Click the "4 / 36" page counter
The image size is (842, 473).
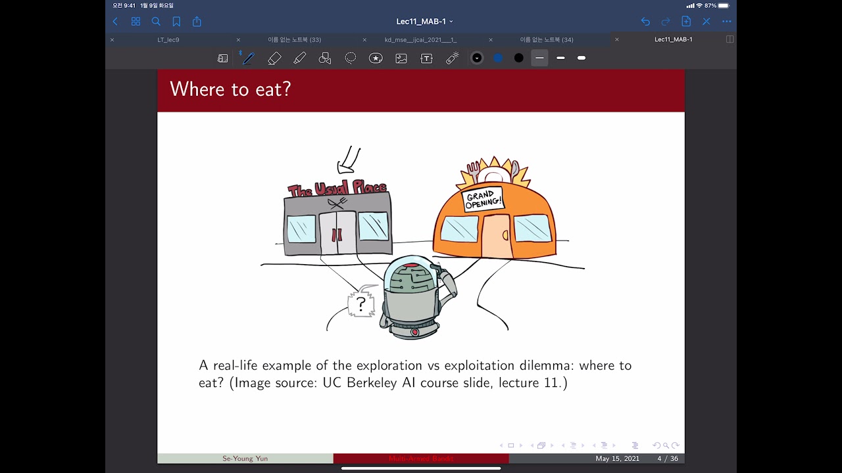[668, 459]
